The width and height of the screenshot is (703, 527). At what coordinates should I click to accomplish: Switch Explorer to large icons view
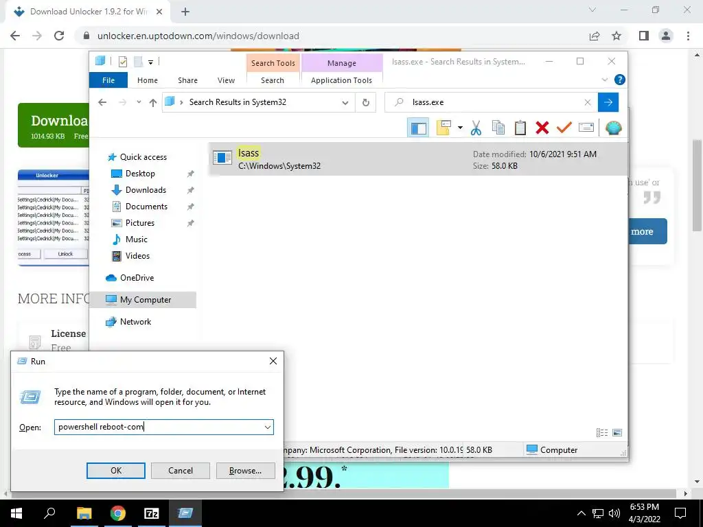tap(617, 432)
